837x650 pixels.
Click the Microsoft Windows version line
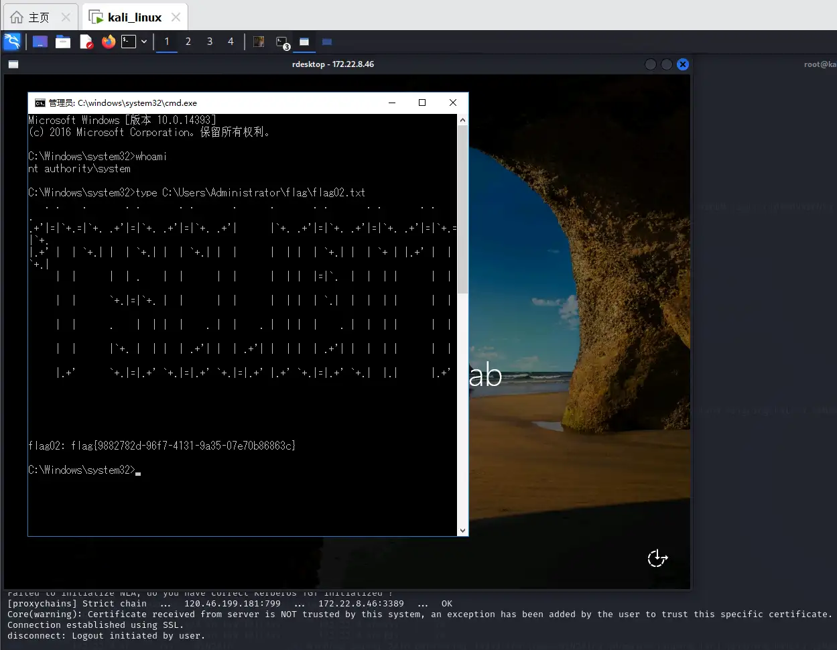(x=122, y=120)
